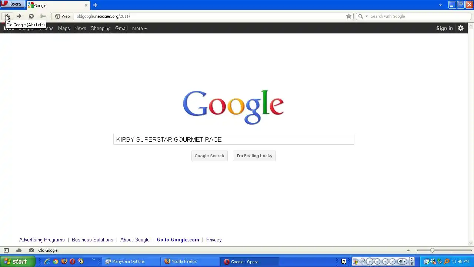Viewport: 474px width, 267px height.
Task: Click the Google logo image
Action: click(233, 107)
